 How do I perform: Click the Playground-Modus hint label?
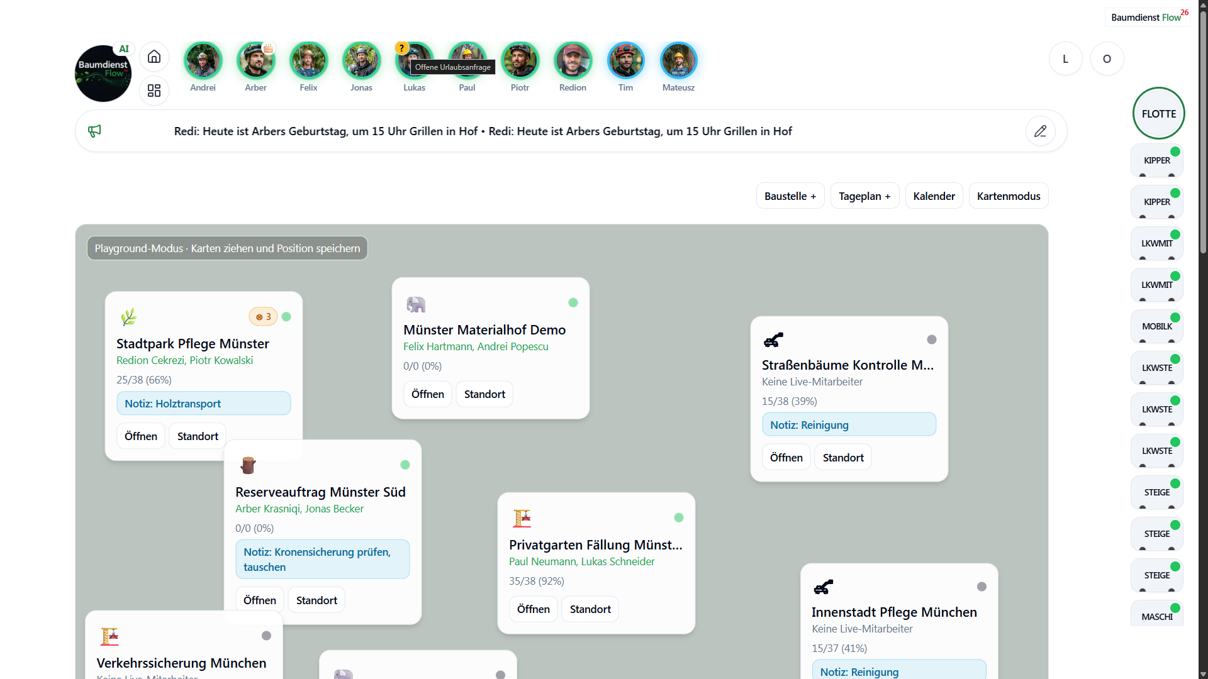(227, 248)
